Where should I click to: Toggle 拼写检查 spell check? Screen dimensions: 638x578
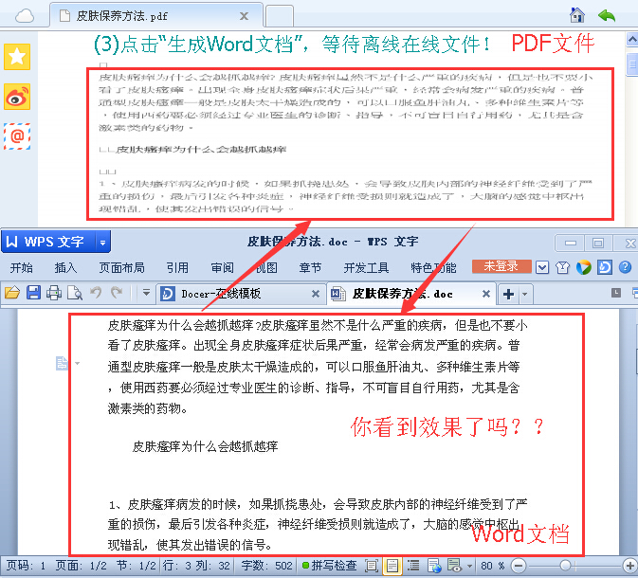tap(330, 566)
